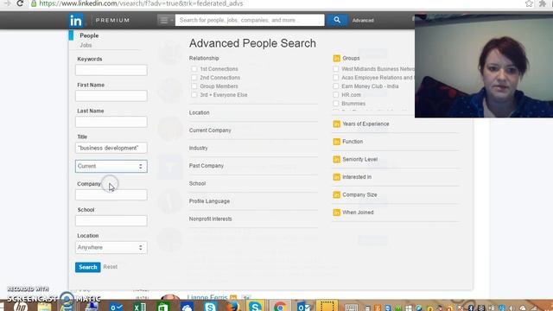The height and width of the screenshot is (311, 553).
Task: Check the 2nd Connections box
Action: (194, 78)
